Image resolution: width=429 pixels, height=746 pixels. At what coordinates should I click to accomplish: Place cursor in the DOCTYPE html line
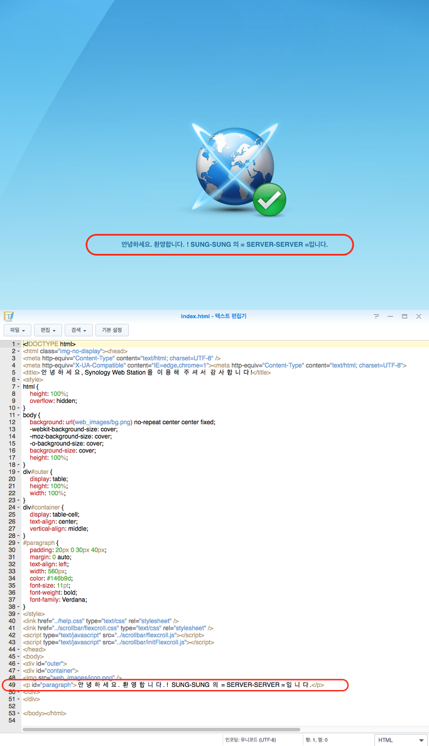(50, 344)
